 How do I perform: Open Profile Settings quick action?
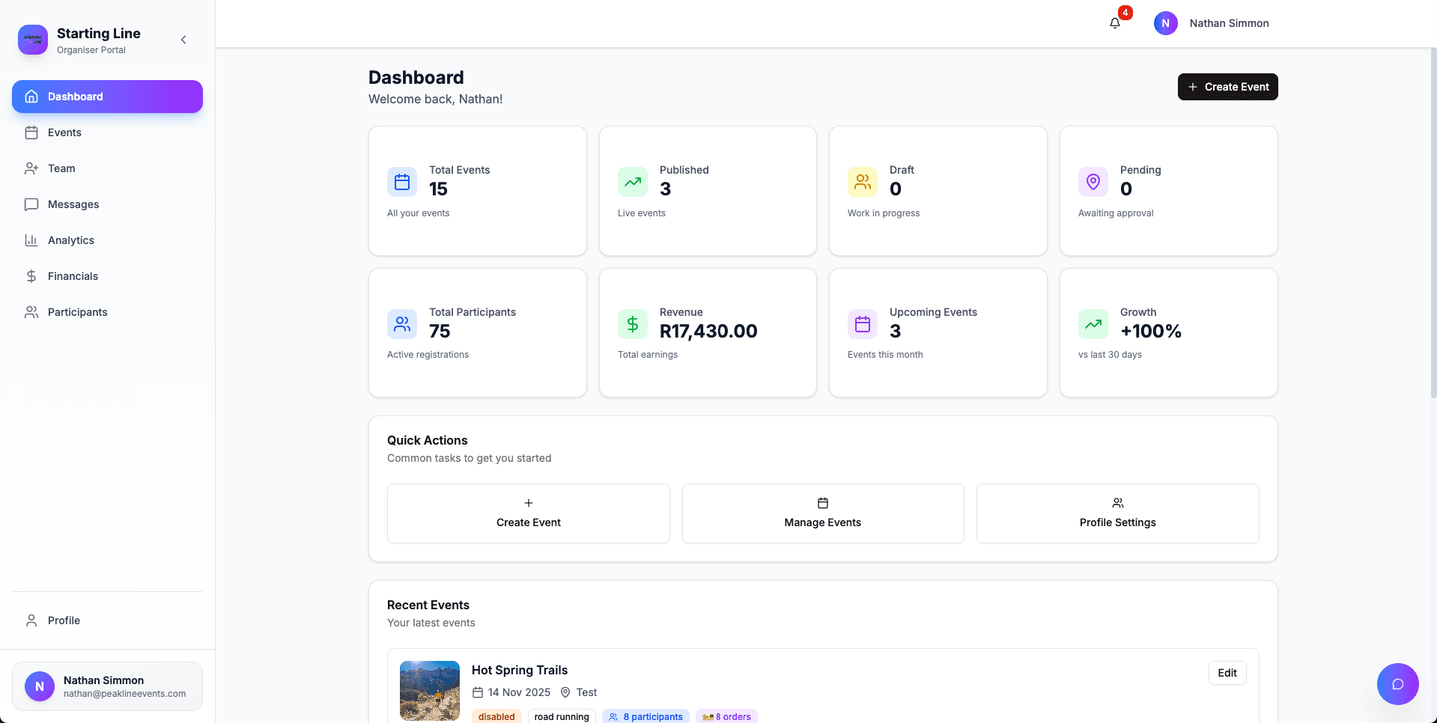pos(1117,513)
